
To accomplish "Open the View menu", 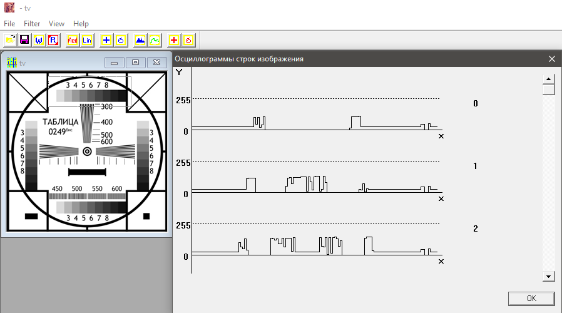I will point(56,24).
